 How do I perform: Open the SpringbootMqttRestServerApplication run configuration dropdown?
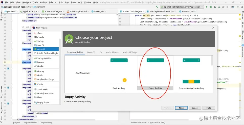click(x=182, y=7)
